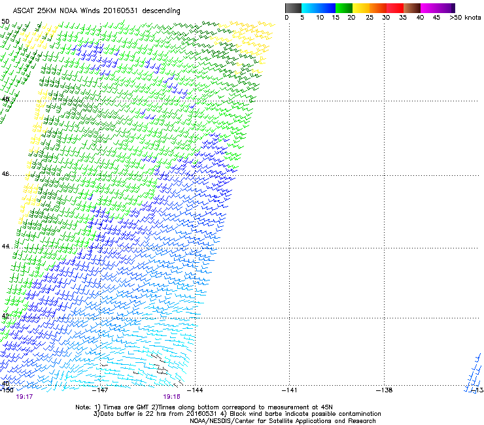Click the '45' label under the color bar

click(436, 18)
